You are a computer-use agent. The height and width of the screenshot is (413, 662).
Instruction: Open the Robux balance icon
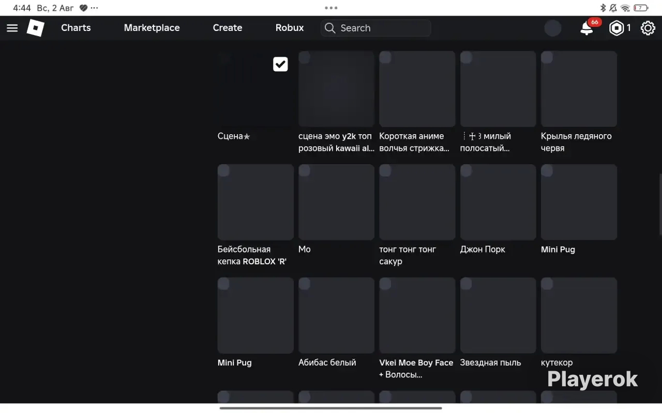(x=616, y=28)
